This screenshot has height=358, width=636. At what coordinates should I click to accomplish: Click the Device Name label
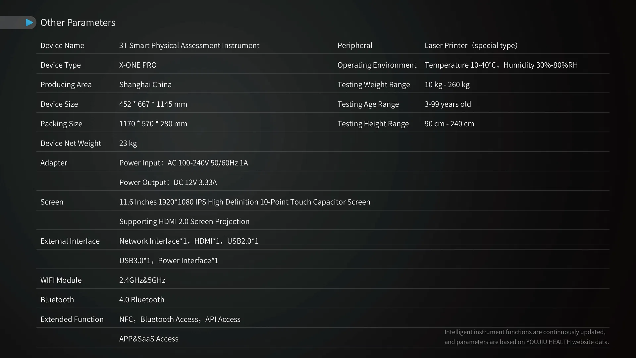pos(62,45)
